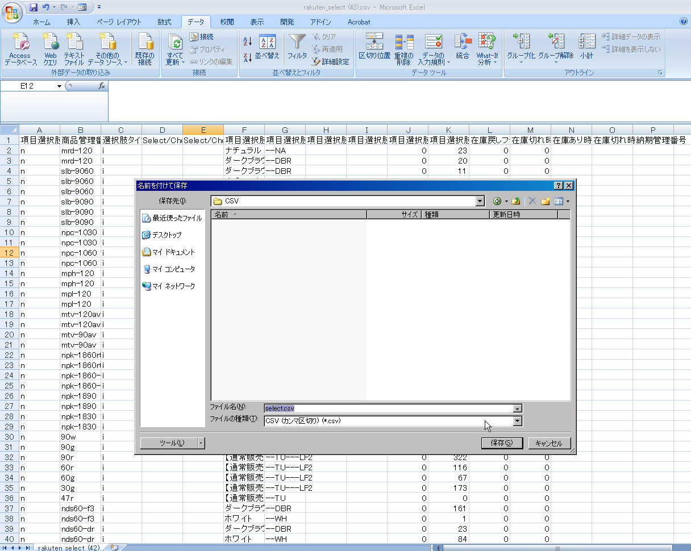Open the Sort dialog icon
The width and height of the screenshot is (691, 551).
click(267, 42)
